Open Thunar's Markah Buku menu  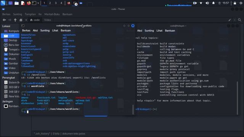point(52,14)
